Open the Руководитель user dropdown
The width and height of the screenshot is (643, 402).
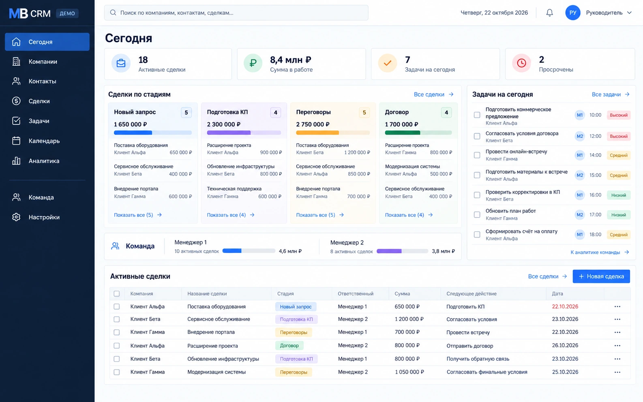609,13
